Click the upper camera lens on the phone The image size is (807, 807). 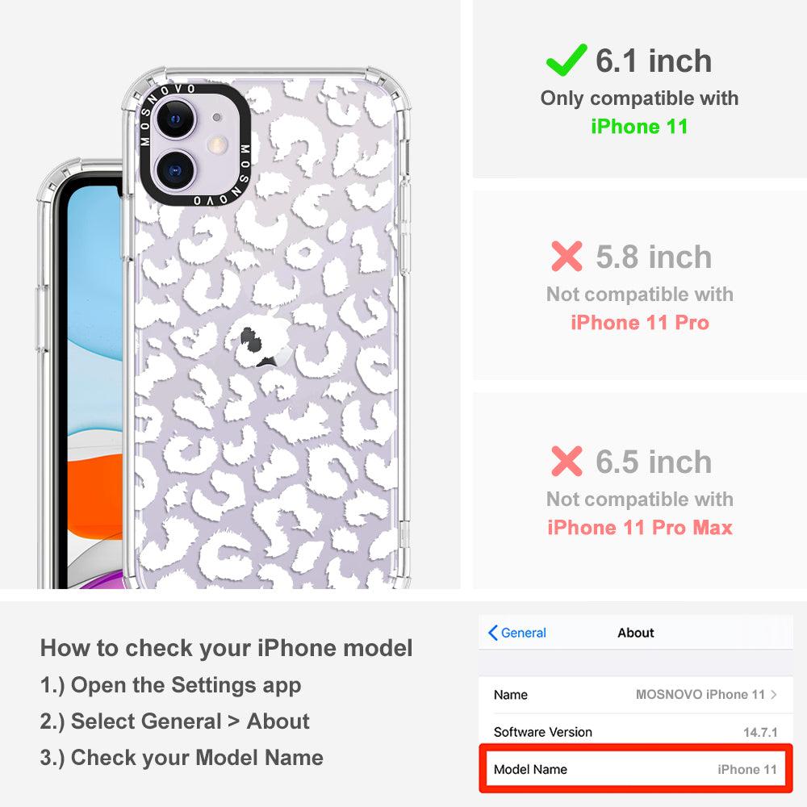(175, 119)
